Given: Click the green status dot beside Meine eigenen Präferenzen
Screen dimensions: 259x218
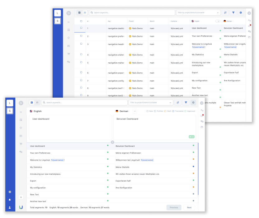Looking at the screenshot, I should tap(193, 152).
